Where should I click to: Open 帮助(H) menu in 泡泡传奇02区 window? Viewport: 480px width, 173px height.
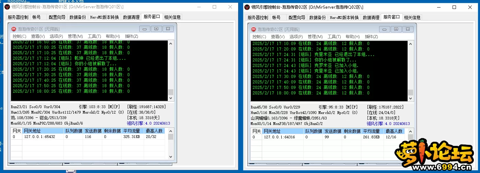[x=352, y=36]
